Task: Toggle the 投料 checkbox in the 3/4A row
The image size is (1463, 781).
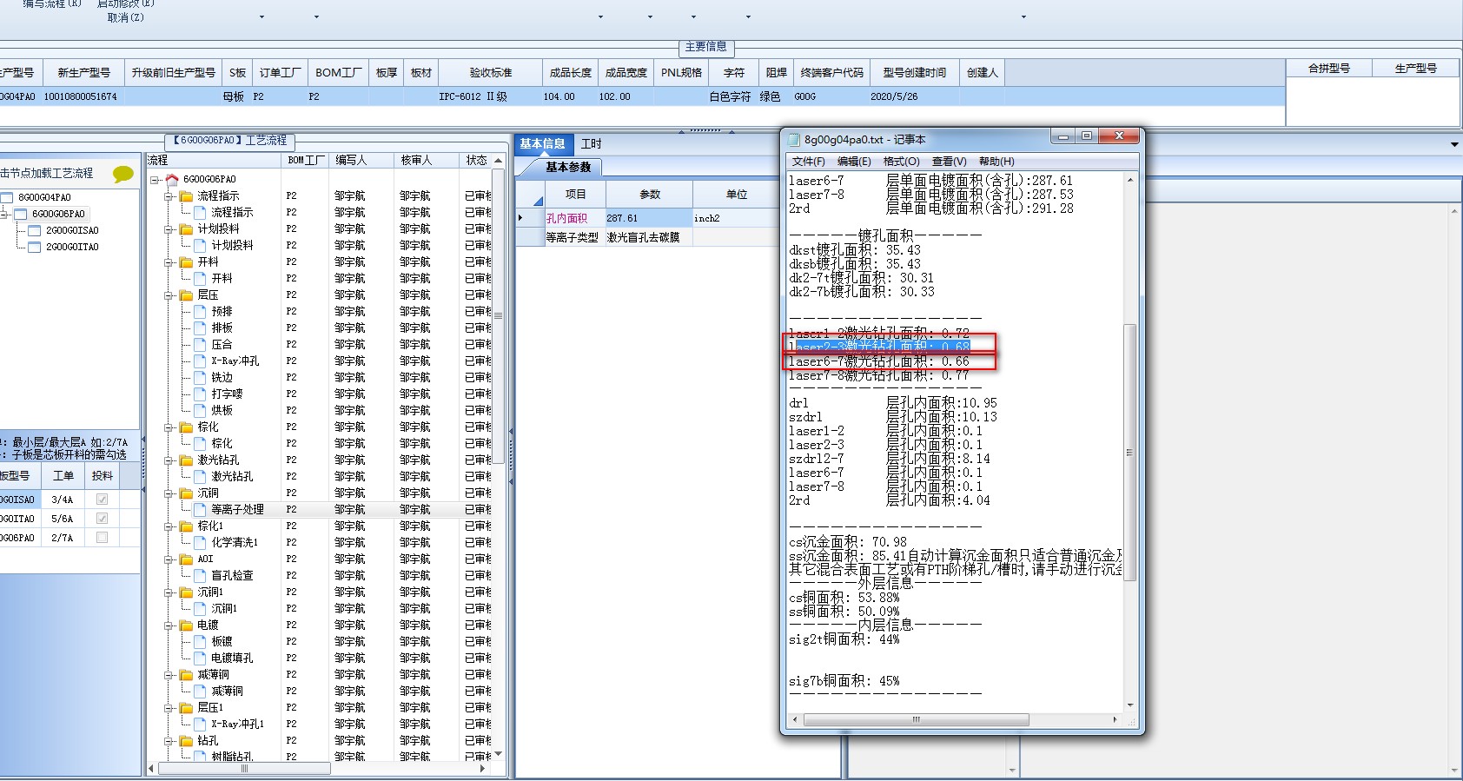Action: click(x=102, y=500)
